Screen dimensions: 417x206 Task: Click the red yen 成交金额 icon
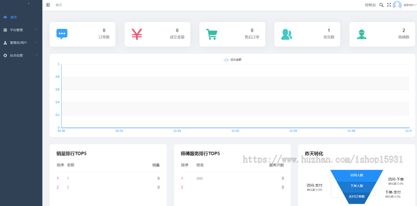point(137,34)
